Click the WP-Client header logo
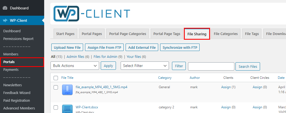Viewport: 286px width, 113px height. point(92,14)
